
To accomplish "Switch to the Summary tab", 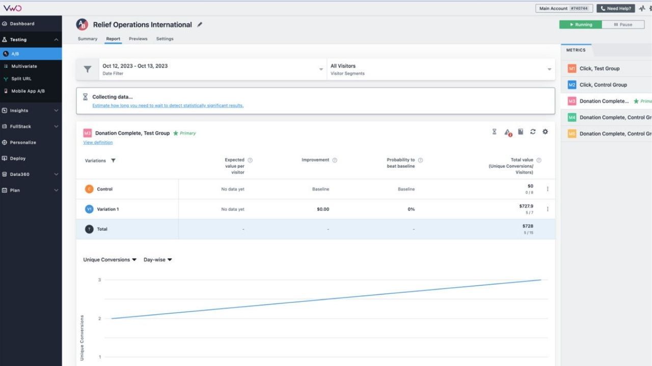I will [87, 39].
